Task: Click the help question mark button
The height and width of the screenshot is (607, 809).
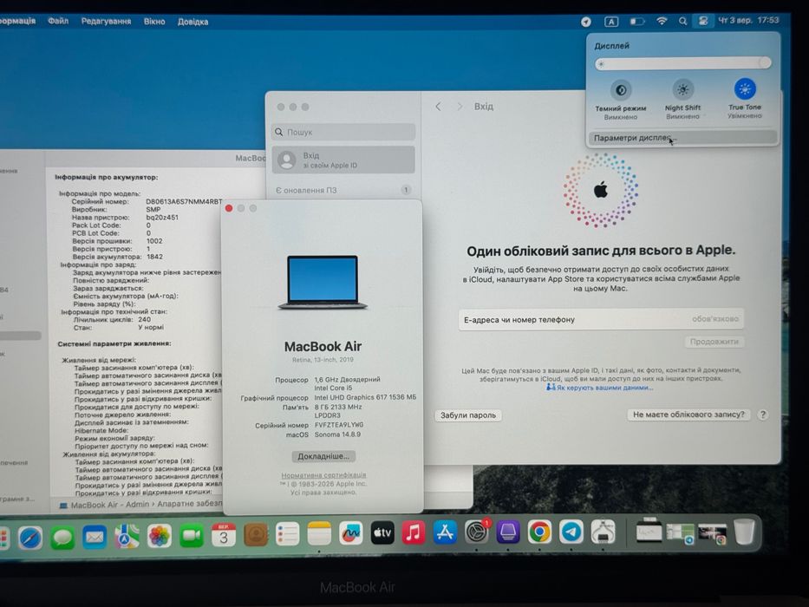Action: point(762,414)
